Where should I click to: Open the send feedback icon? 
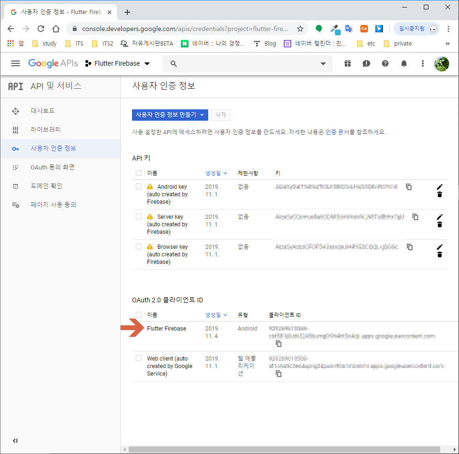pyautogui.click(x=366, y=63)
